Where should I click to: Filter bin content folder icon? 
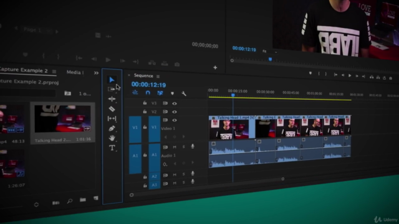pos(67,93)
